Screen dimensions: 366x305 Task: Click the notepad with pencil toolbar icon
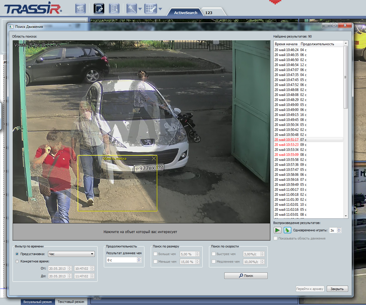coord(99,9)
